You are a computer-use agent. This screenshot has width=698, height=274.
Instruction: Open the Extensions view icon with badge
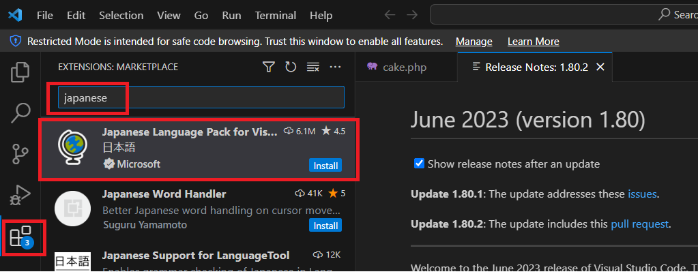pyautogui.click(x=21, y=237)
